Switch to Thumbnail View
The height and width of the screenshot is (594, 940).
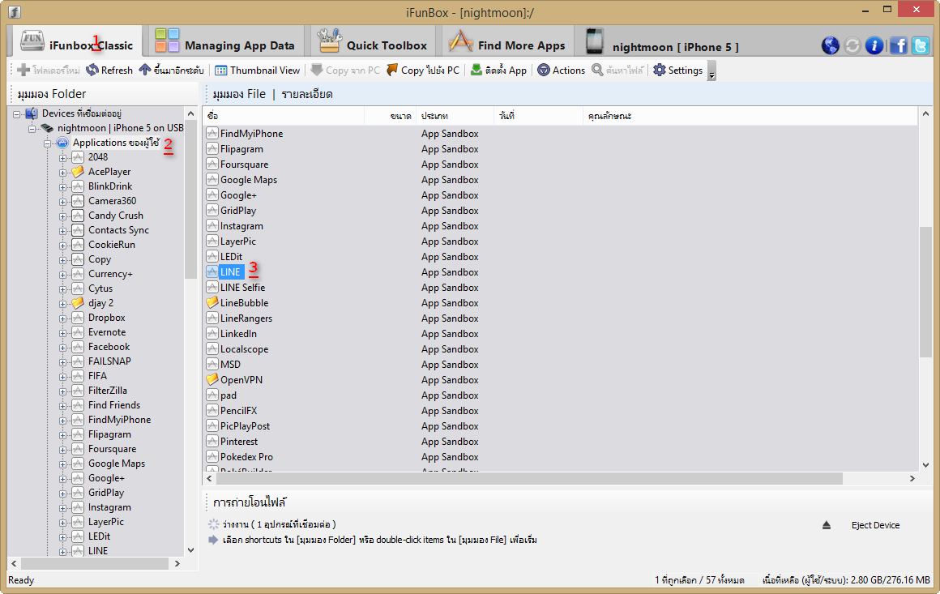click(x=257, y=71)
